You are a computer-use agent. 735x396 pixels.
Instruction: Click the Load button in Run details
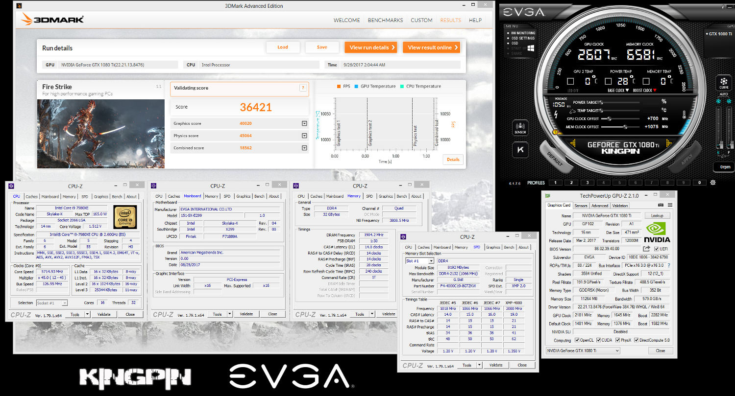pyautogui.click(x=283, y=47)
